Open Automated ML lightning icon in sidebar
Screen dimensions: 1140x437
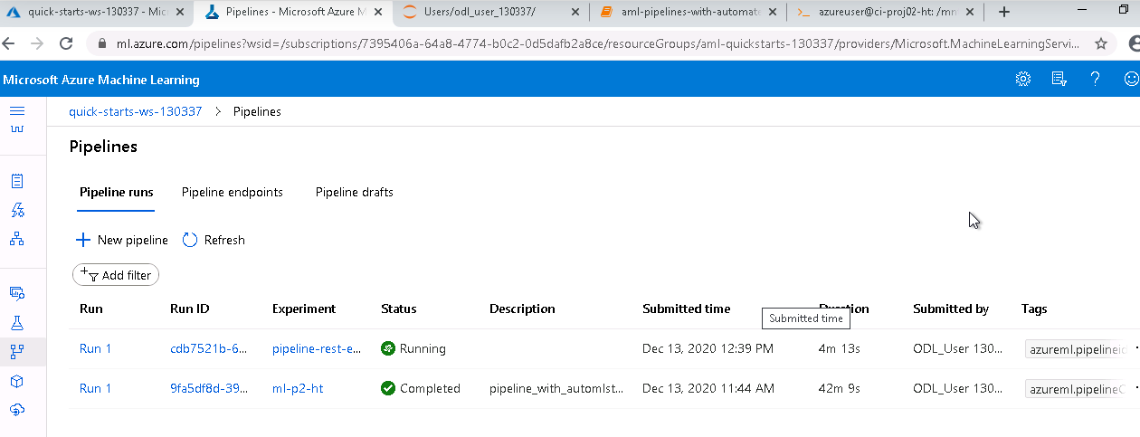pyautogui.click(x=16, y=211)
